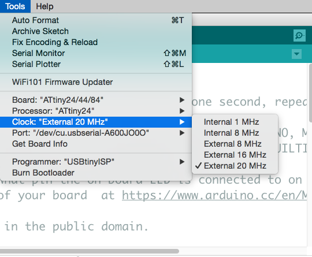Viewport: 312px width, 257px height.
Task: Launch WiFi101 Firmware Updater
Action: [x=96, y=82]
